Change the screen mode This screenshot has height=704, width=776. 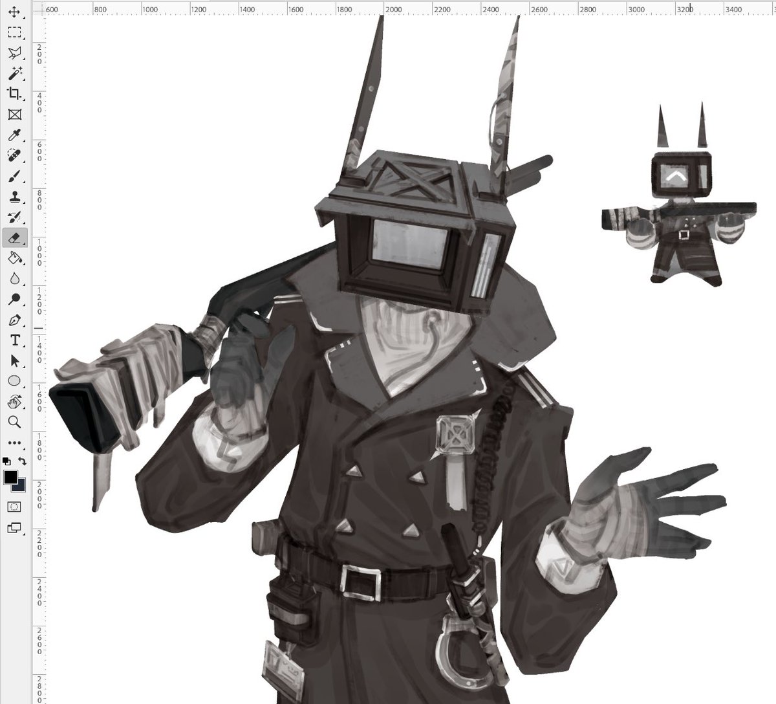point(14,528)
